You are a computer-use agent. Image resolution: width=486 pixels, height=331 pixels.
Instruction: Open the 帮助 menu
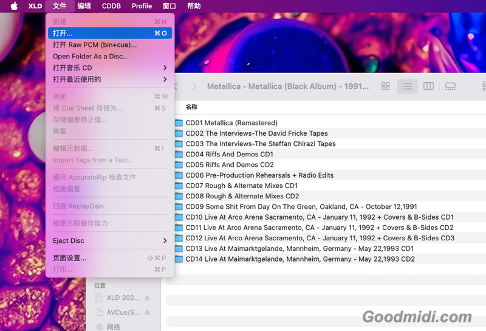(194, 6)
